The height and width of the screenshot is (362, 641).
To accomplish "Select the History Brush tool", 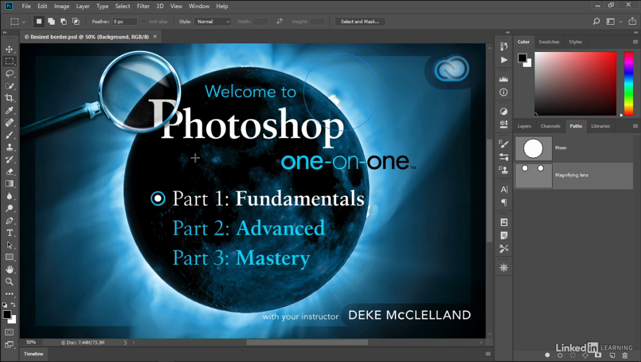I will pyautogui.click(x=9, y=159).
